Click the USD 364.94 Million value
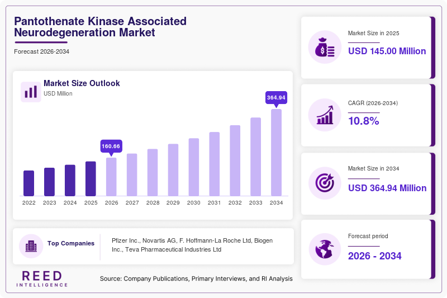 pyautogui.click(x=387, y=188)
